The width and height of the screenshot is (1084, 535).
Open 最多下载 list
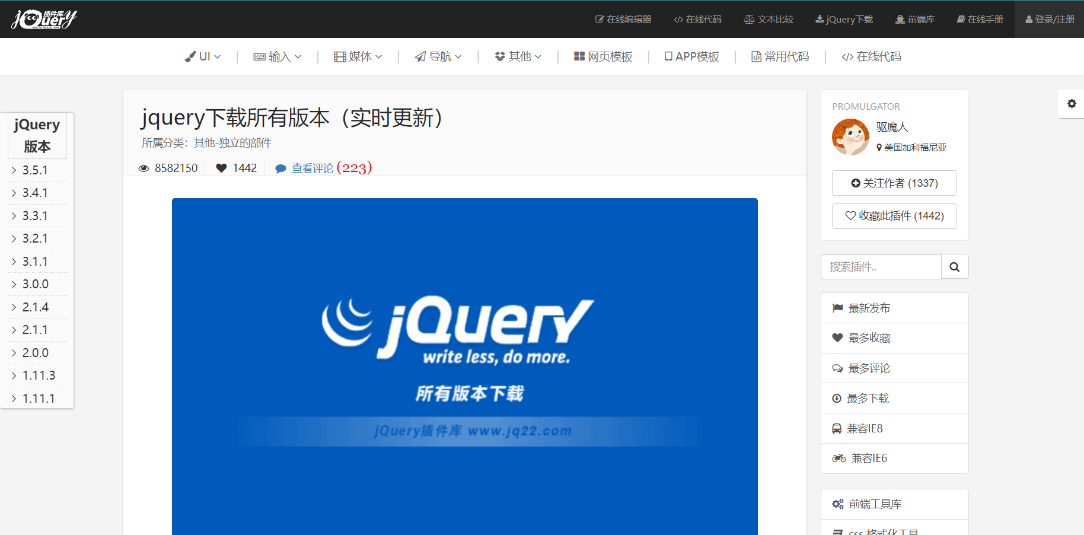tap(895, 399)
